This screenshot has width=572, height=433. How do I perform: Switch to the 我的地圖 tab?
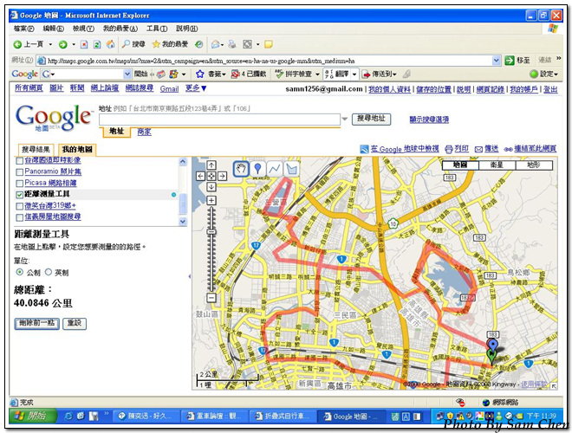tap(77, 150)
